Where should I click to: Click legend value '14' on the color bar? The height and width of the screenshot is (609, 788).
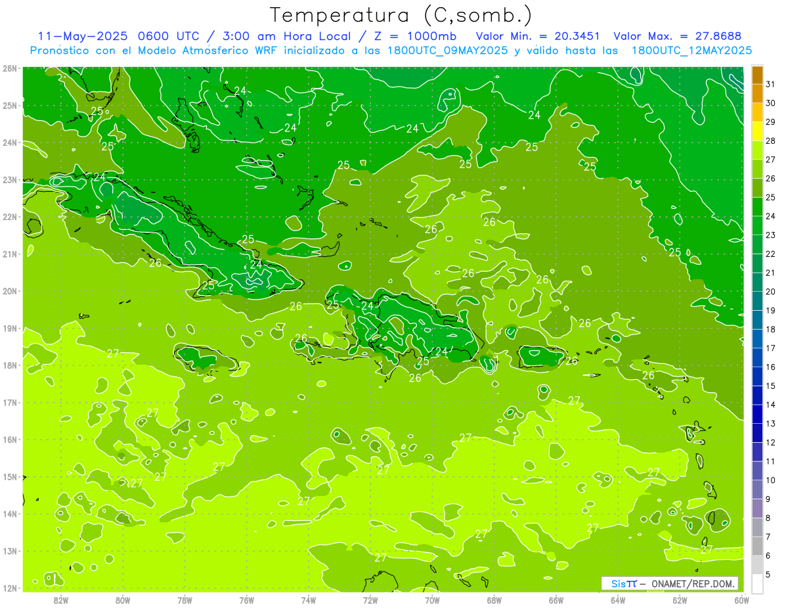(770, 405)
